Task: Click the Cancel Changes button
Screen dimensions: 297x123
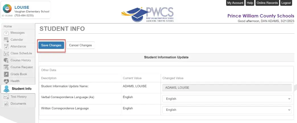Action: 80,45
